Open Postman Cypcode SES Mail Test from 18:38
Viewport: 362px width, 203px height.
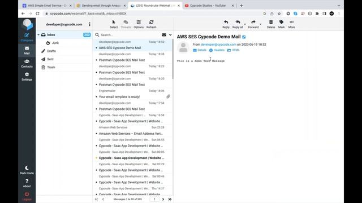132,57
